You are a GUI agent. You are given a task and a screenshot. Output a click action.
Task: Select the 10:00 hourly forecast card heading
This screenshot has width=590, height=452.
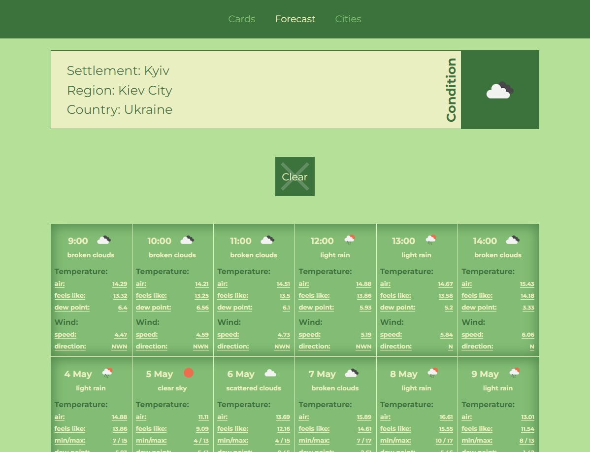(159, 241)
